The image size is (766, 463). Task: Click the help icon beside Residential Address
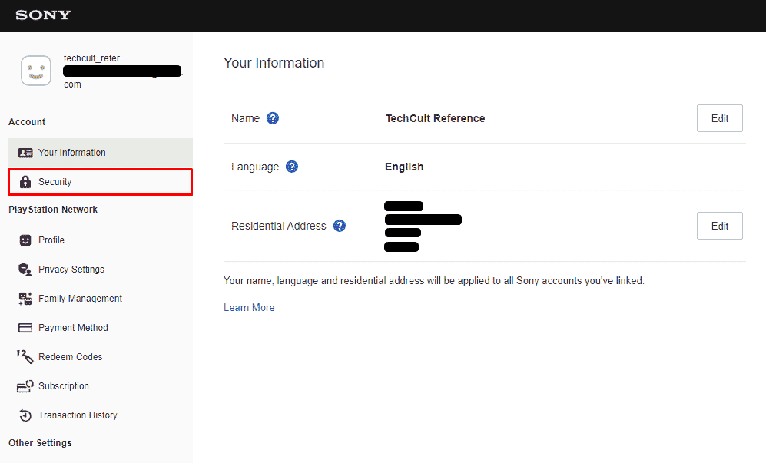coord(340,226)
